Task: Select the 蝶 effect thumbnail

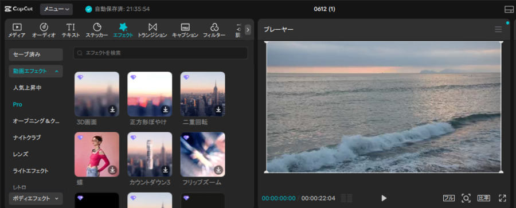Action: pos(97,154)
